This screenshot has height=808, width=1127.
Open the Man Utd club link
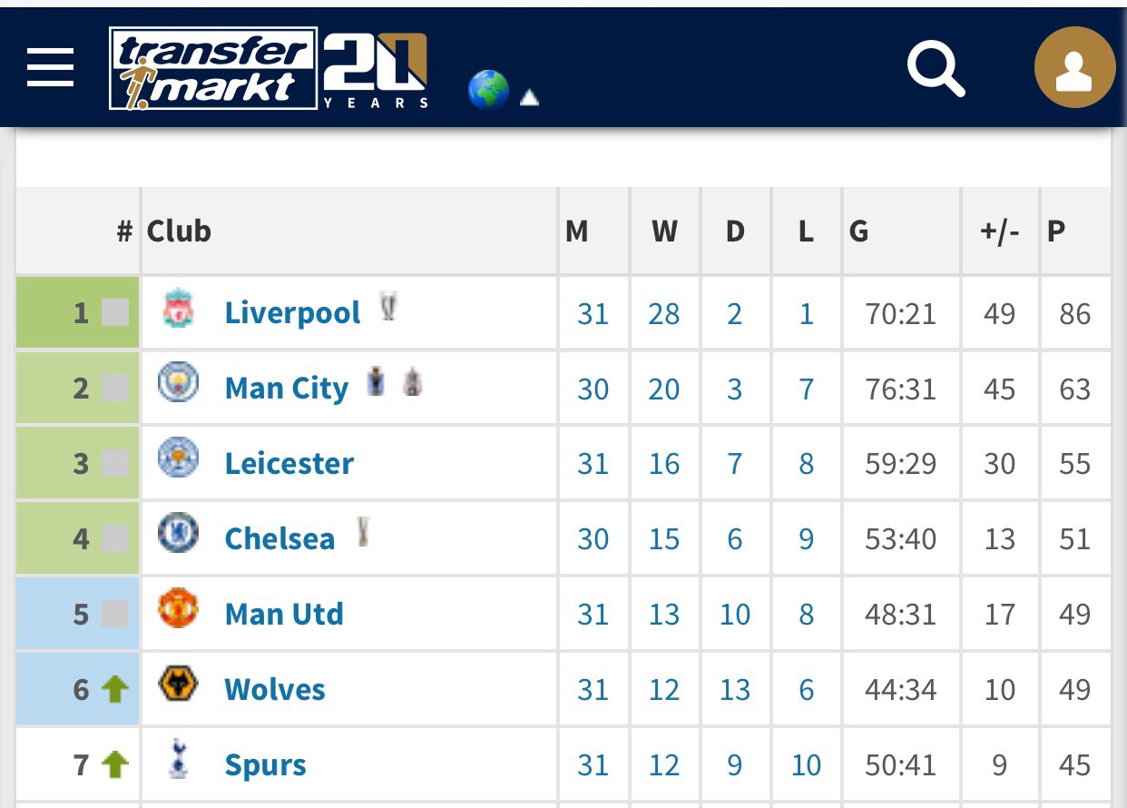pos(284,615)
